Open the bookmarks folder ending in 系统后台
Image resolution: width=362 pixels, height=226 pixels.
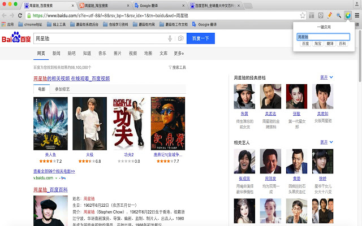pos(84,24)
